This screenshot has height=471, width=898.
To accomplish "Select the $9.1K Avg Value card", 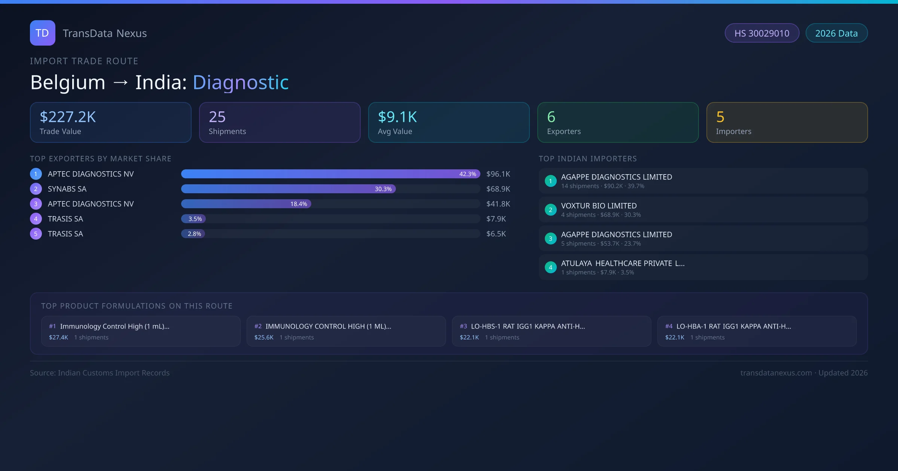I will [449, 123].
